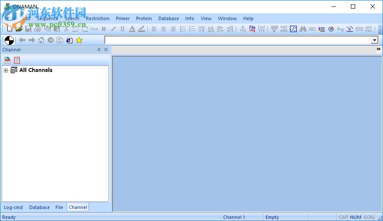Click the scissors Cut icon
This screenshot has height=221, width=383.
[66, 29]
